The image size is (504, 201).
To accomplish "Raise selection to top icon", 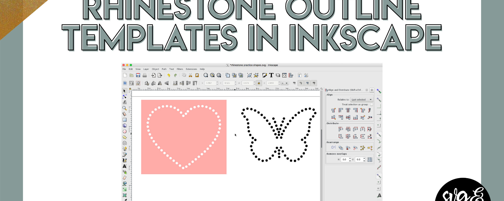I will 195,83.
